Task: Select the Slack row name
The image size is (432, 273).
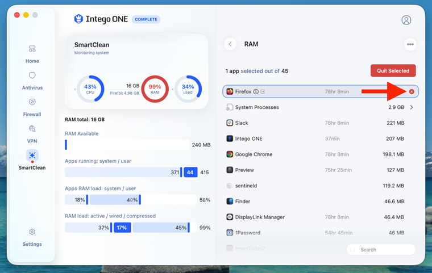Action: pyautogui.click(x=242, y=123)
